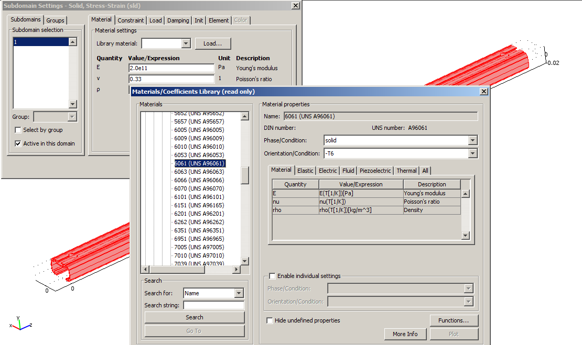This screenshot has width=582, height=345.
Task: Click the rho density expression cell
Action: coord(361,210)
